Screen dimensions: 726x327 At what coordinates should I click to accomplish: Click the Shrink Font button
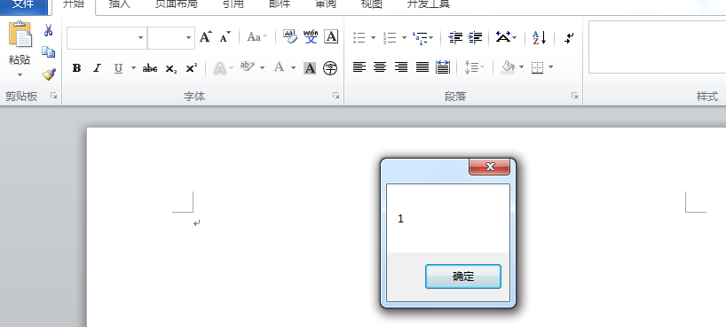(225, 37)
